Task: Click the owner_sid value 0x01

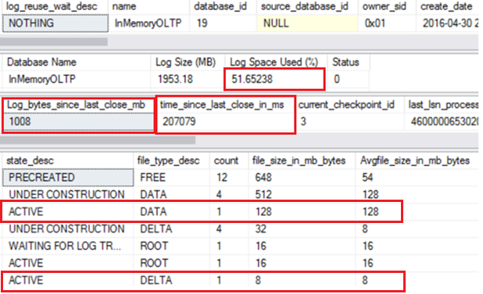Action: (x=375, y=23)
